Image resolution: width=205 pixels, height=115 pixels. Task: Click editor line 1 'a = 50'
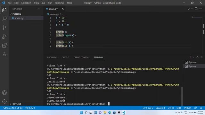pyautogui.click(x=60, y=18)
